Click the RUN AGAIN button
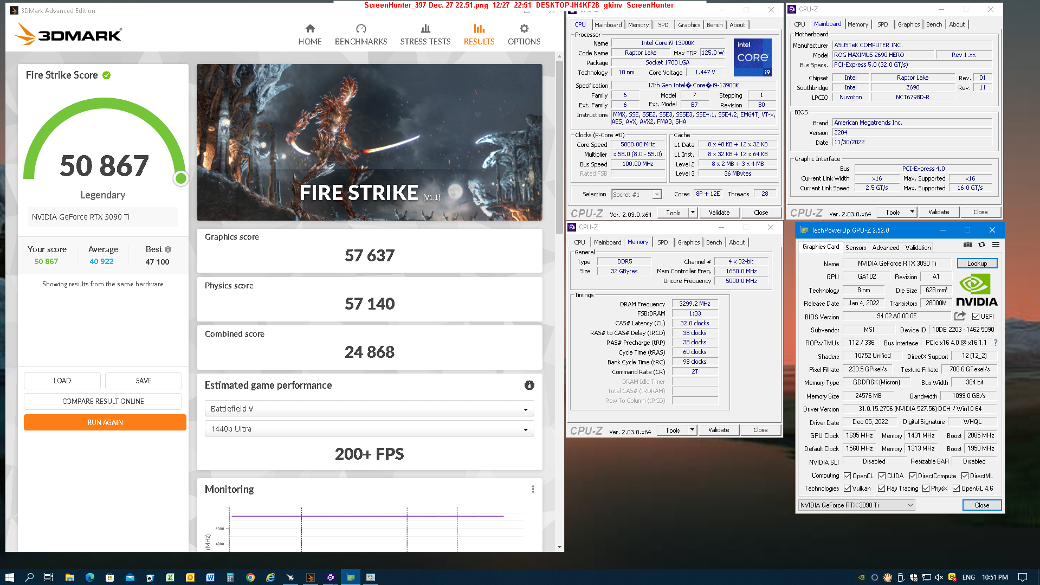1040x585 pixels. click(105, 422)
